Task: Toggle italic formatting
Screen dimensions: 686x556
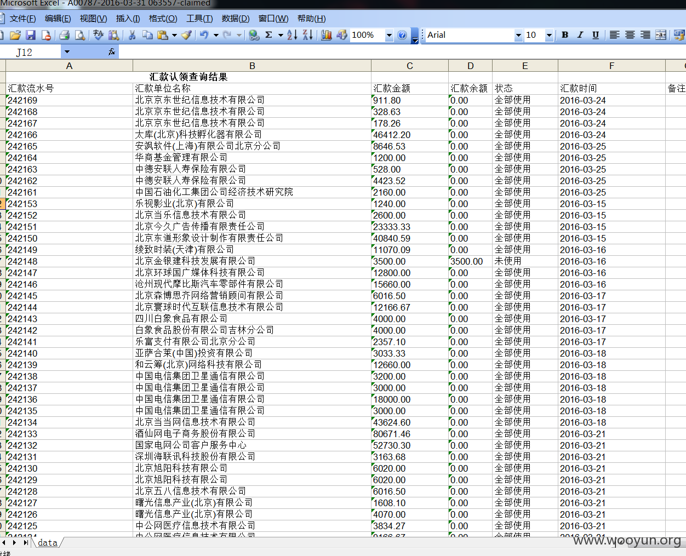Action: tap(580, 35)
